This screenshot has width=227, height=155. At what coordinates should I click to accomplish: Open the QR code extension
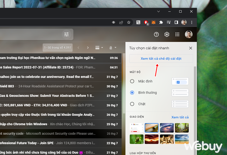138,22
